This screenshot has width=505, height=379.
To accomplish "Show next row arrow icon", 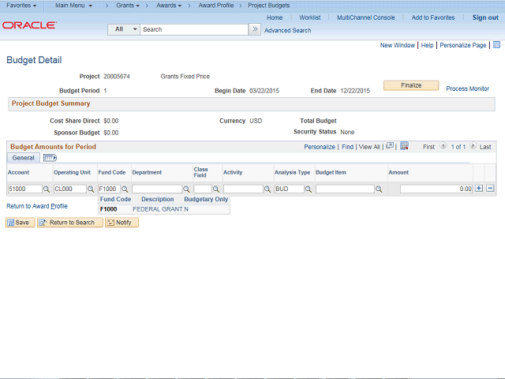I will pyautogui.click(x=473, y=146).
